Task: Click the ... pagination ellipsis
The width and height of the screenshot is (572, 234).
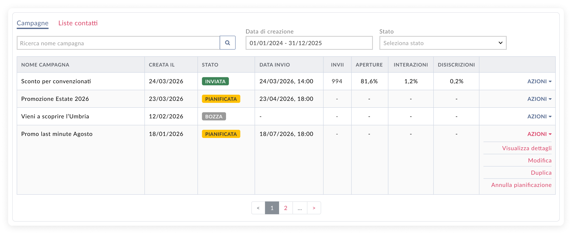Action: [300, 208]
